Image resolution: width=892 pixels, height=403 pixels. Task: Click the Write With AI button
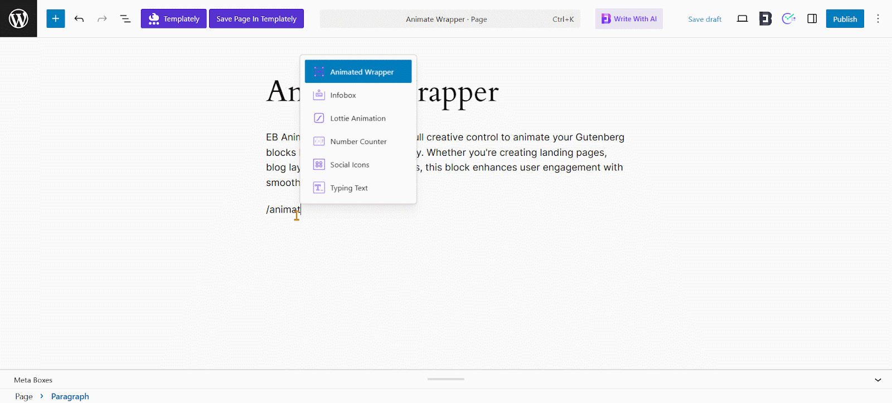(x=629, y=18)
